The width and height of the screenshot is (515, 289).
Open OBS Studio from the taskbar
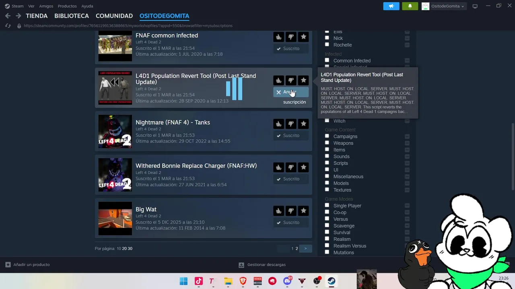click(x=317, y=281)
